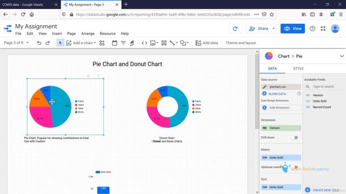346x194 pixels.
Task: Open the Share options dropdown arrow
Action: [x=274, y=29]
